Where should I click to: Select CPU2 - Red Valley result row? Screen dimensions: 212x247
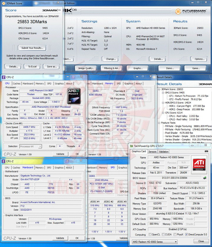click(x=184, y=120)
